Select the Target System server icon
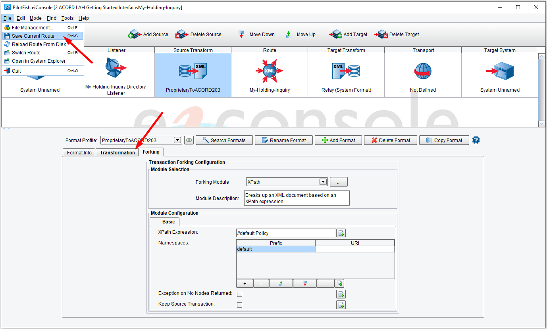547x329 pixels. 500,71
